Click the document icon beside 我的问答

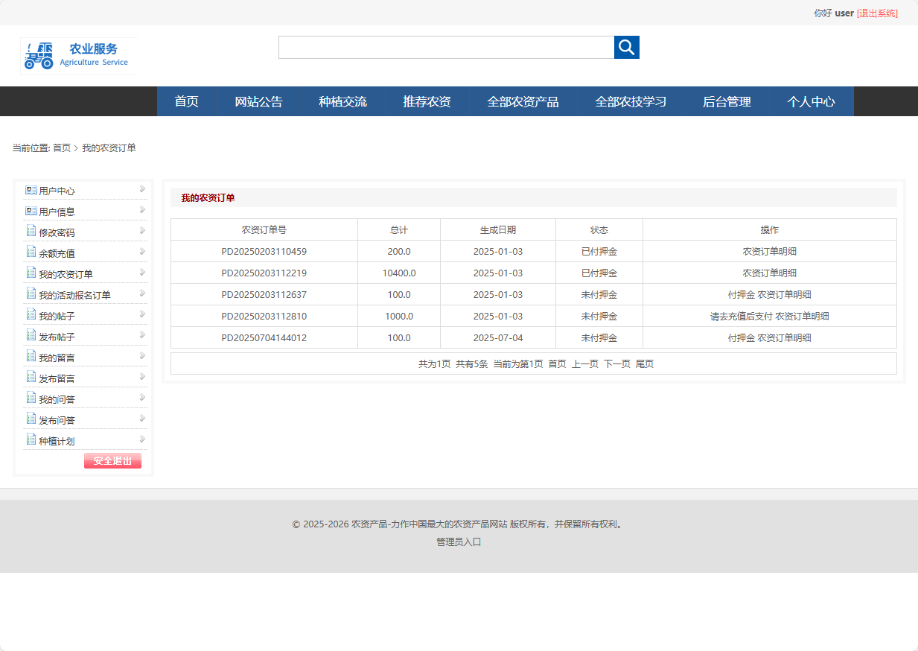click(30, 398)
